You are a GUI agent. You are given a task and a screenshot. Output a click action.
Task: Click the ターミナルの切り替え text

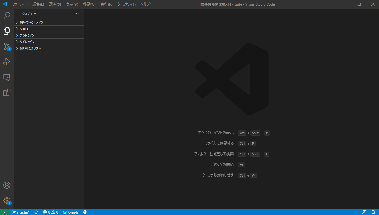[x=218, y=175]
